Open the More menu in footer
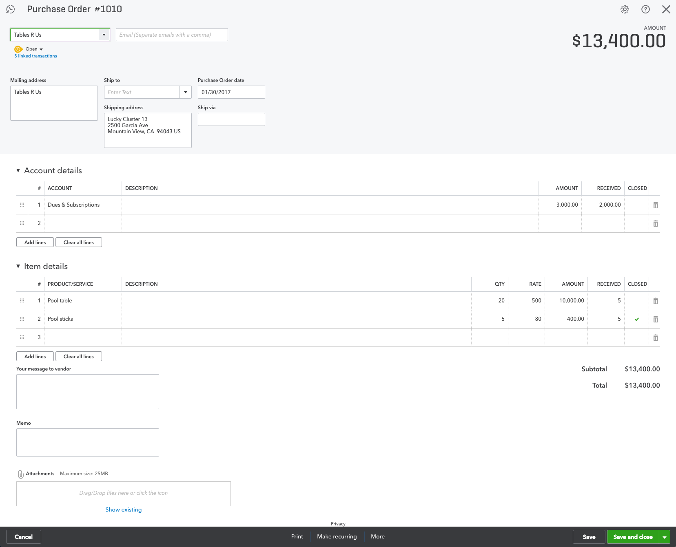Image resolution: width=676 pixels, height=547 pixels. 377,536
